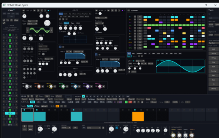219x138 pixels.
Task: Step to next waveform beside oscillator display
Action: click(x=51, y=30)
